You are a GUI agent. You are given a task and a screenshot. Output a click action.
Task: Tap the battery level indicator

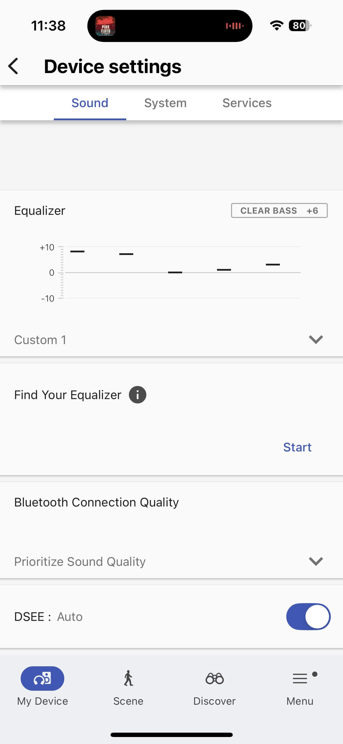click(x=300, y=26)
